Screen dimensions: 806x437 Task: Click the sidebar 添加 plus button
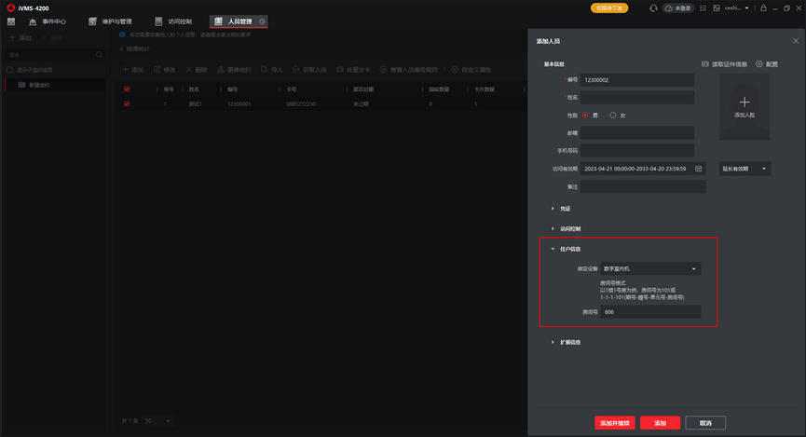tap(12, 37)
